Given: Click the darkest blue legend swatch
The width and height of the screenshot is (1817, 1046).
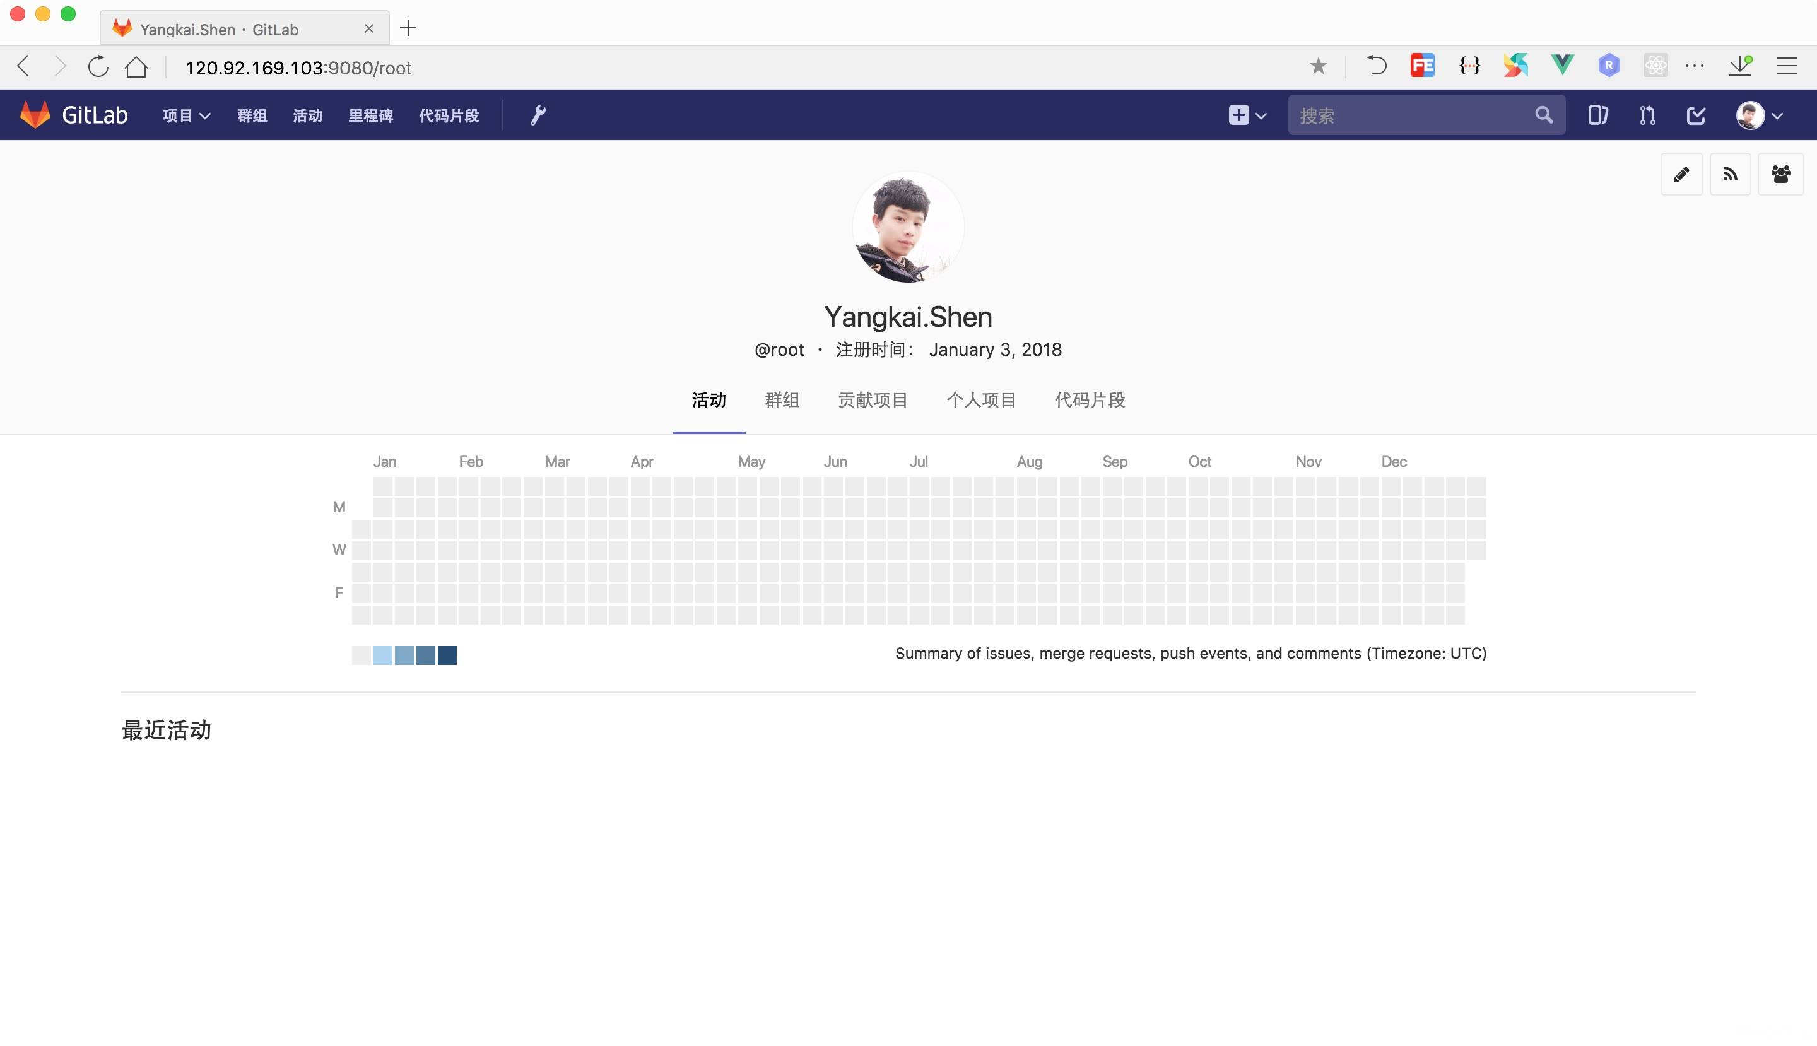Looking at the screenshot, I should click(447, 655).
